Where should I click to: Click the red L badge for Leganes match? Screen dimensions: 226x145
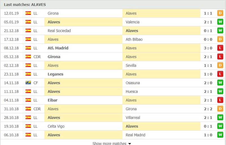point(220,74)
